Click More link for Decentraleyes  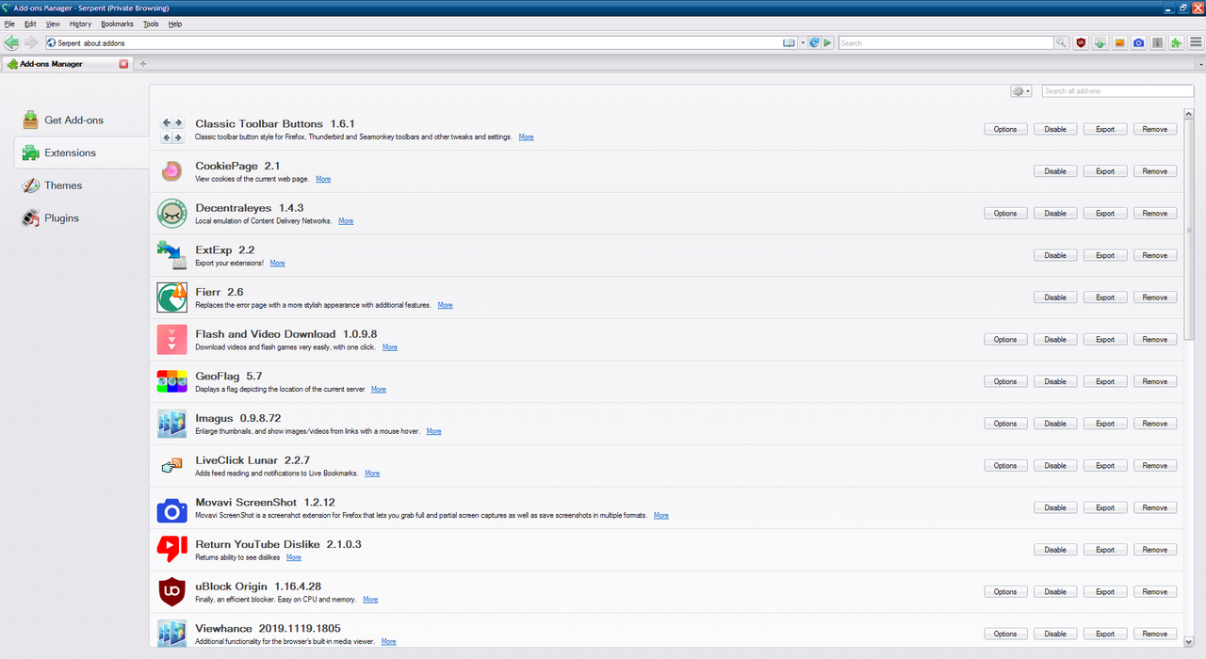pos(346,221)
